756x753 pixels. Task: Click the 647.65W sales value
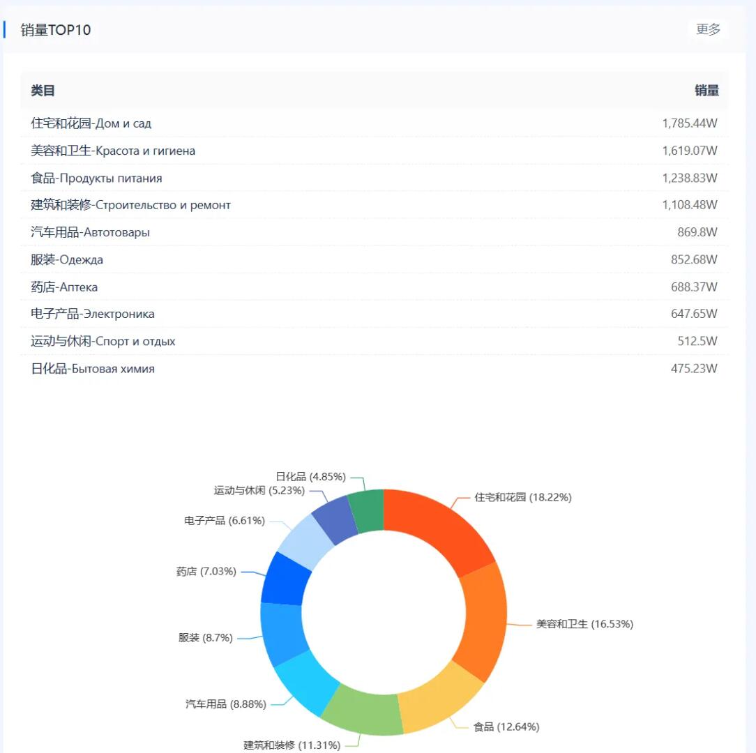[694, 314]
